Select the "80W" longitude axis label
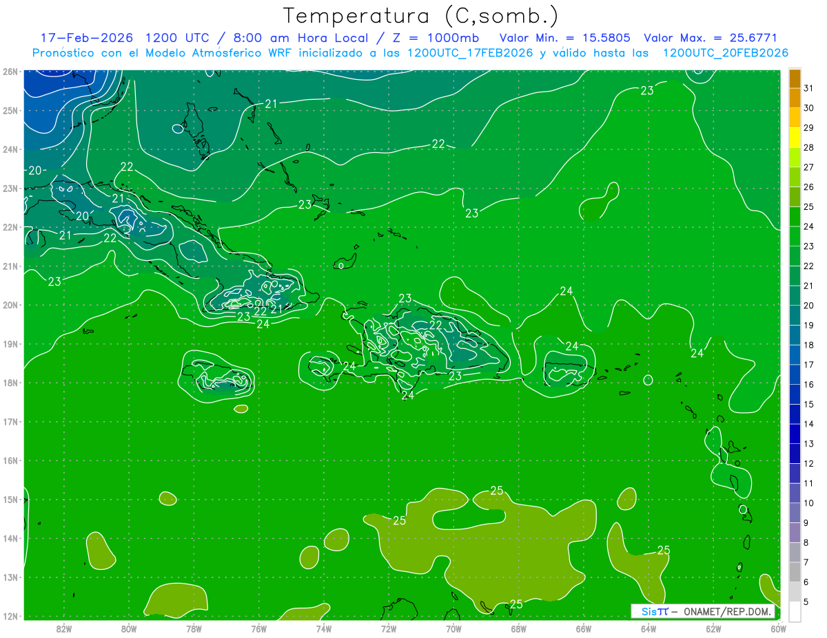The width and height of the screenshot is (827, 638). pos(129,628)
